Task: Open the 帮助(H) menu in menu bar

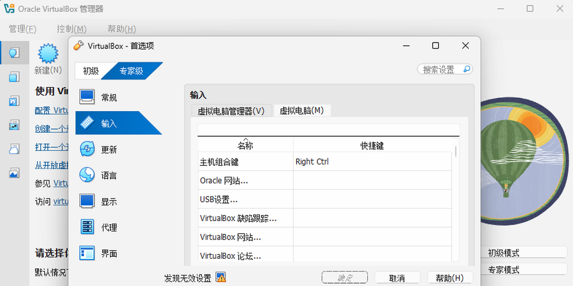Action: 122,29
